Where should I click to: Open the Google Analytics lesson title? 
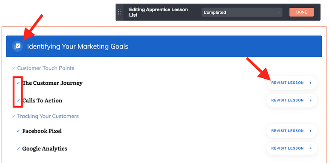45,148
